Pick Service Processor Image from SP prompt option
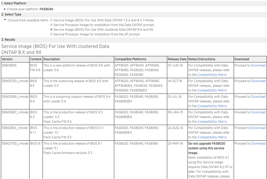267x179 pixels. click(x=52, y=34)
